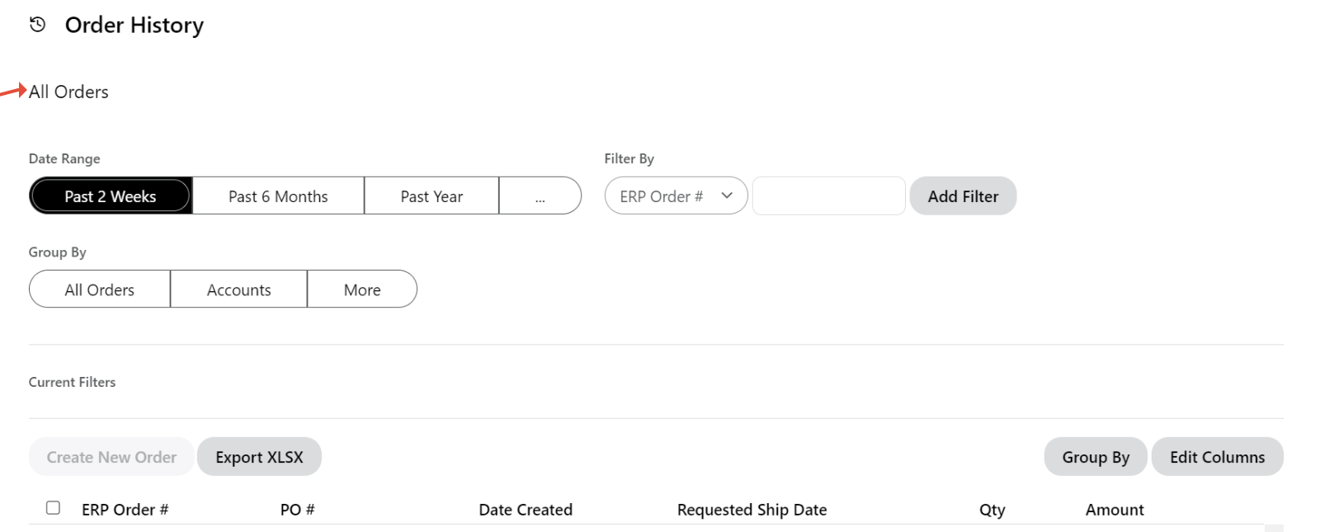Toggle the select-all orders checkbox
The width and height of the screenshot is (1334, 532).
(53, 508)
